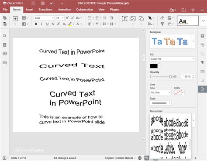Image resolution: width=207 pixels, height=161 pixels.
Task: Click the Open file location folder icon
Action: [x=183, y=10]
